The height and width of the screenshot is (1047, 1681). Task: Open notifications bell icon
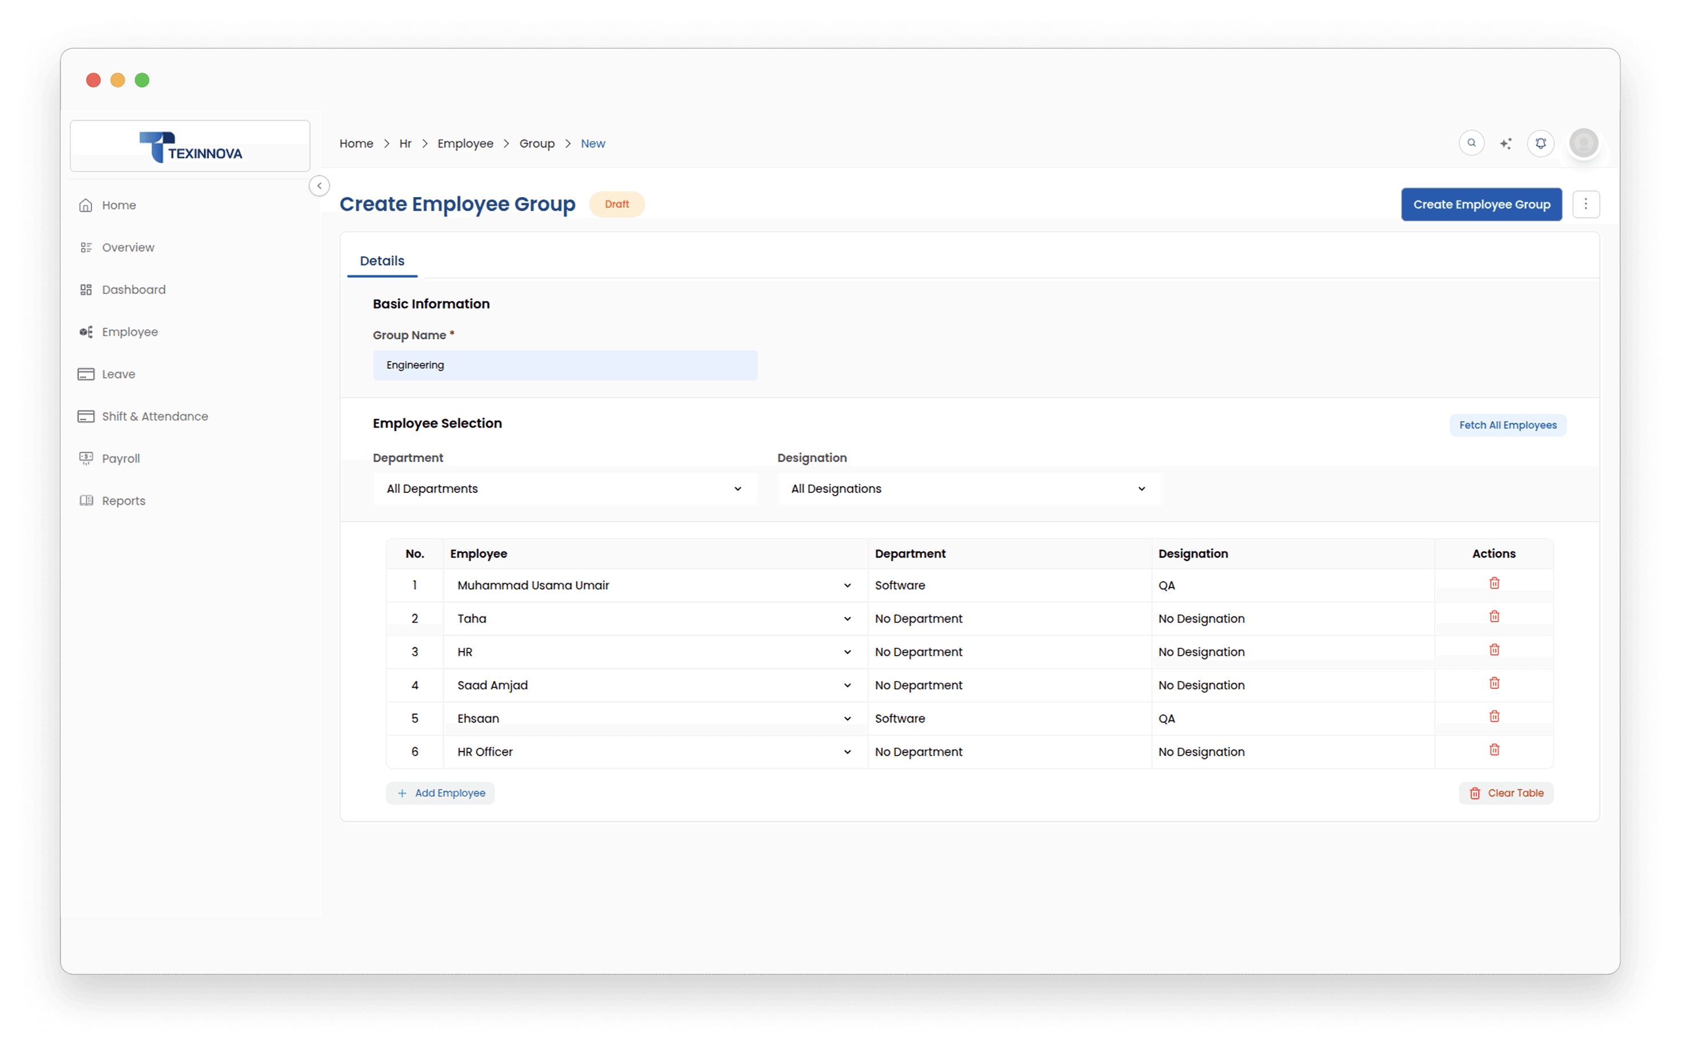click(1540, 143)
